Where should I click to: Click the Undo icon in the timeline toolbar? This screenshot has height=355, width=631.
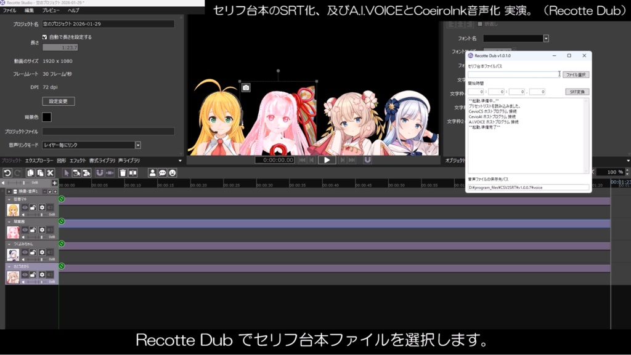point(7,173)
